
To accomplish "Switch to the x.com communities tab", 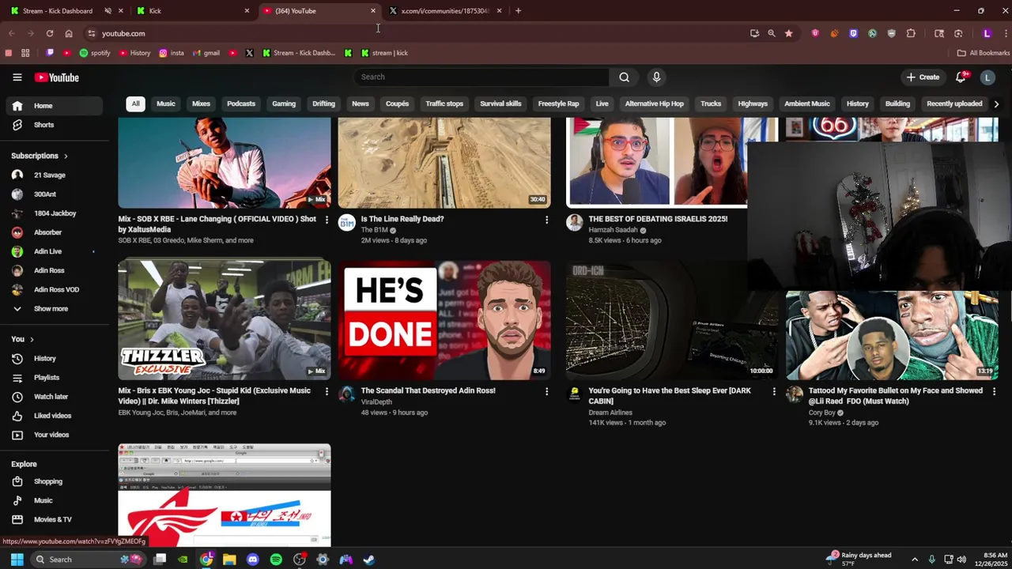I will coord(445,11).
